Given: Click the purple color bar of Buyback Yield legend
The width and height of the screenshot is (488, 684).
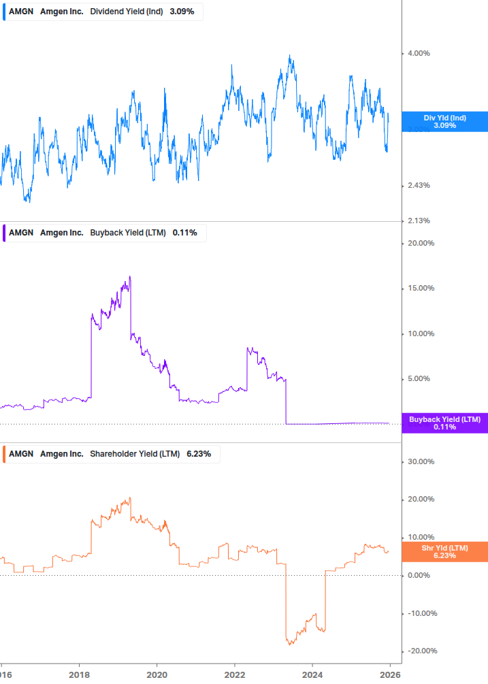Looking at the screenshot, I should coord(4,233).
